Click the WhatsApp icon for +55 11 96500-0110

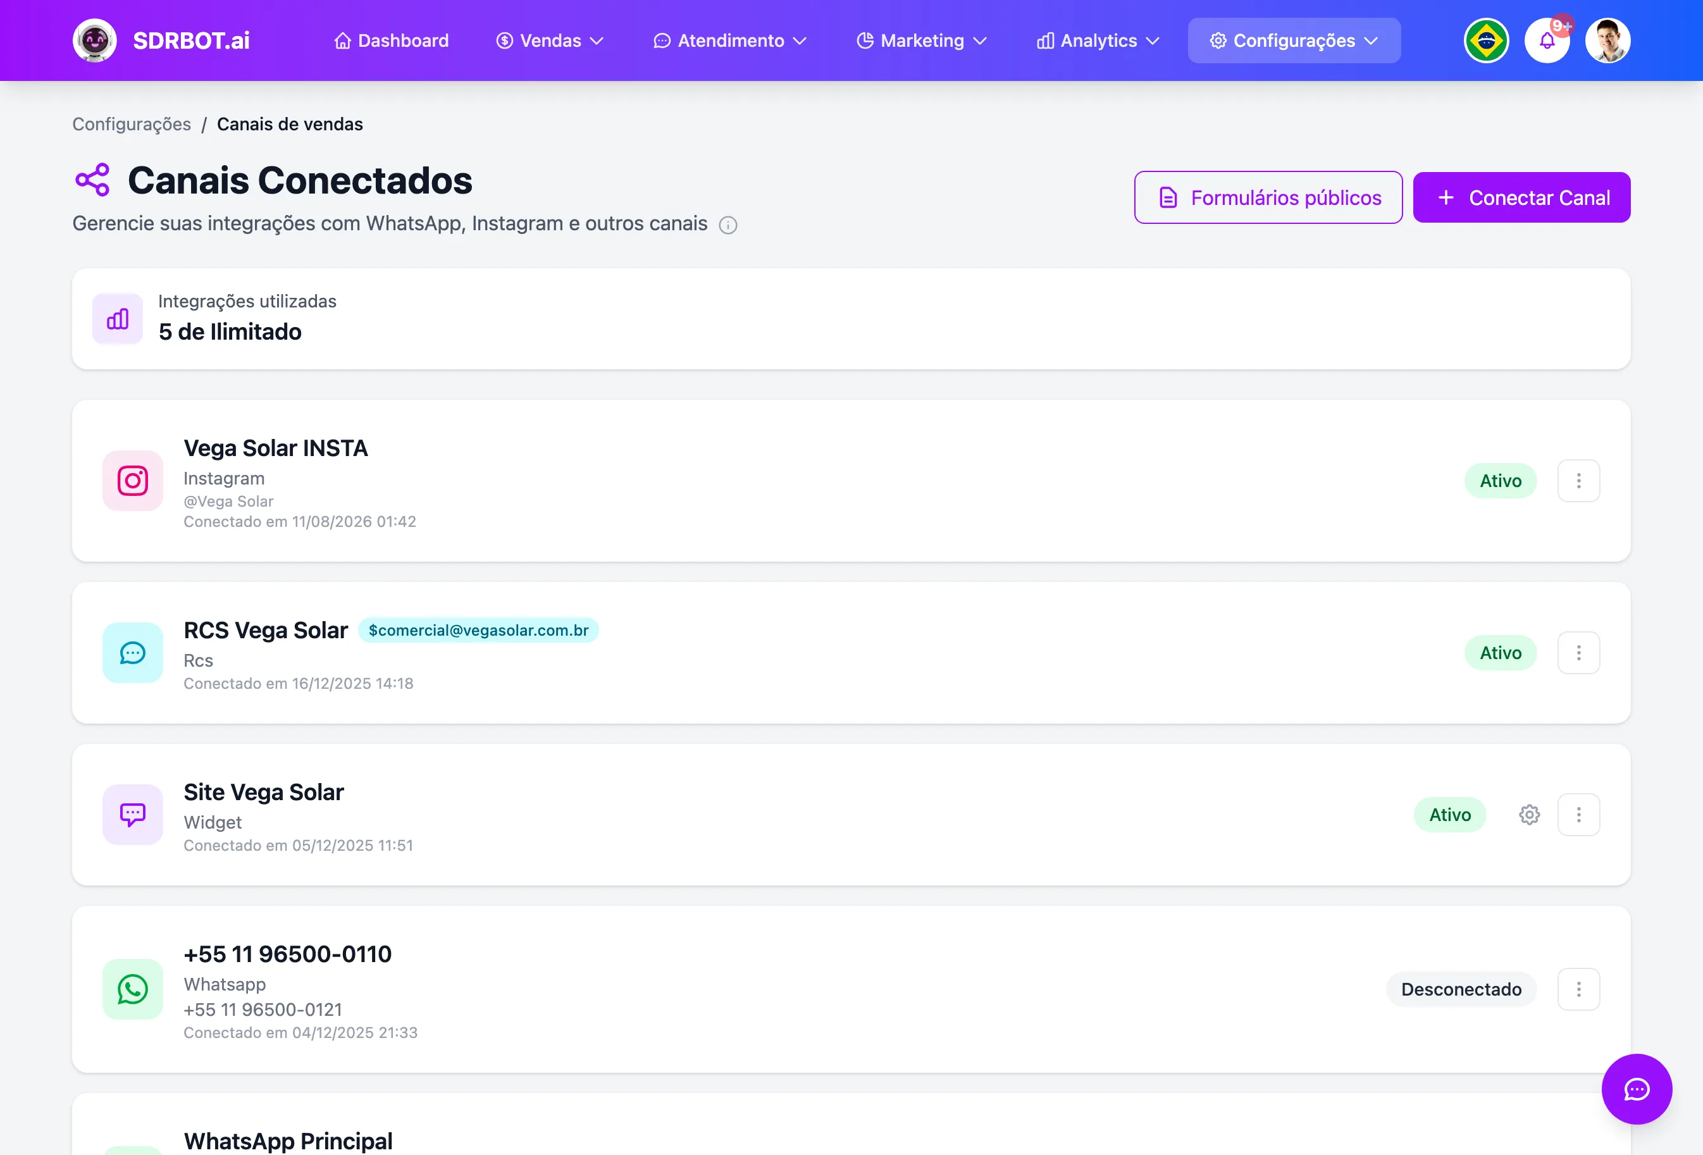[133, 989]
